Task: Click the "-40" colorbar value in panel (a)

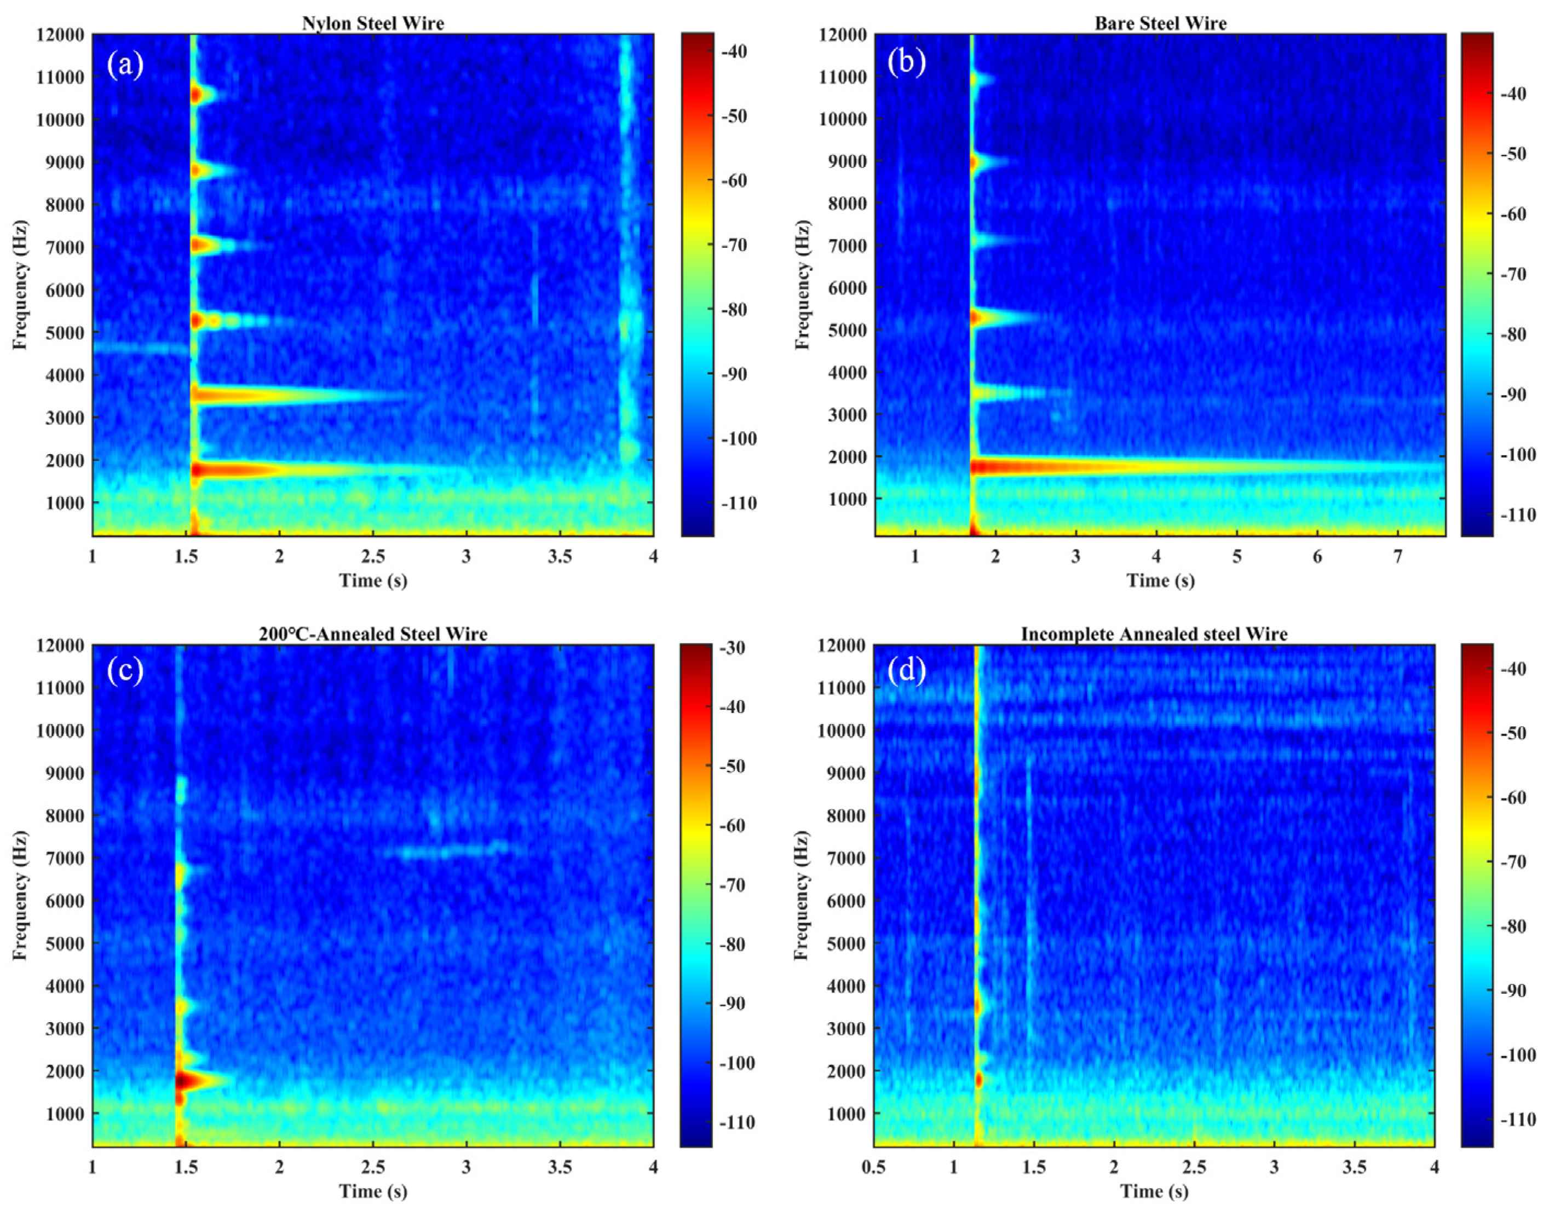Action: 733,51
